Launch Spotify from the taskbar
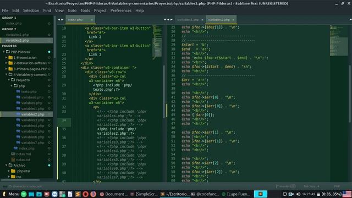352x198 pixels. coord(24,194)
